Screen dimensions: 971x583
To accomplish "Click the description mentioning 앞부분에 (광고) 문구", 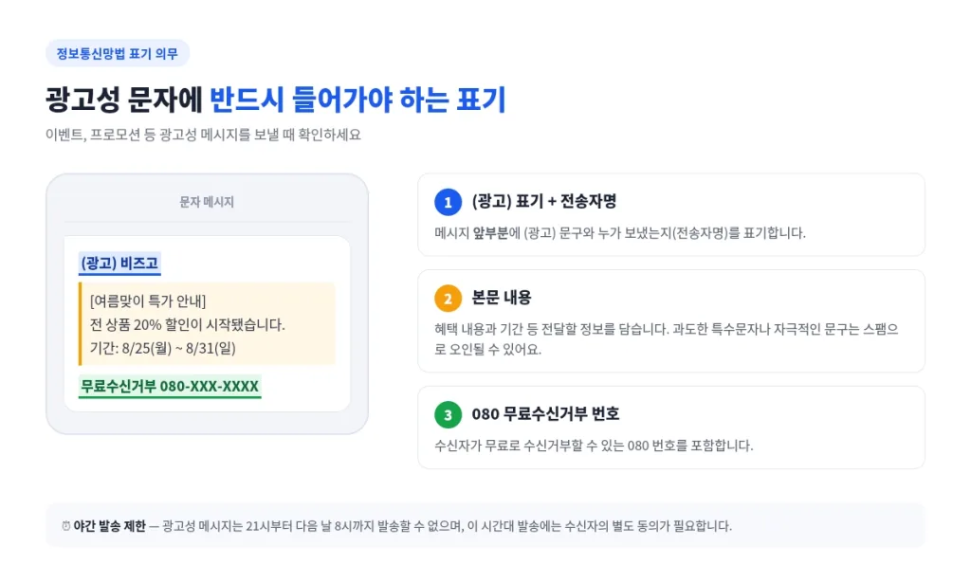I will 620,233.
